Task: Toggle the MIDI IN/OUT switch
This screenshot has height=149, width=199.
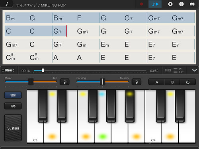Action: click(176, 70)
